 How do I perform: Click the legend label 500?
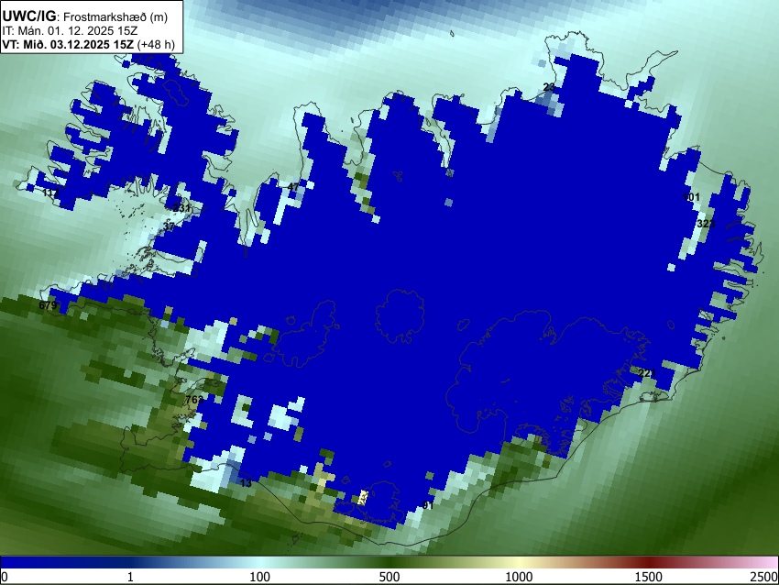coord(389,577)
